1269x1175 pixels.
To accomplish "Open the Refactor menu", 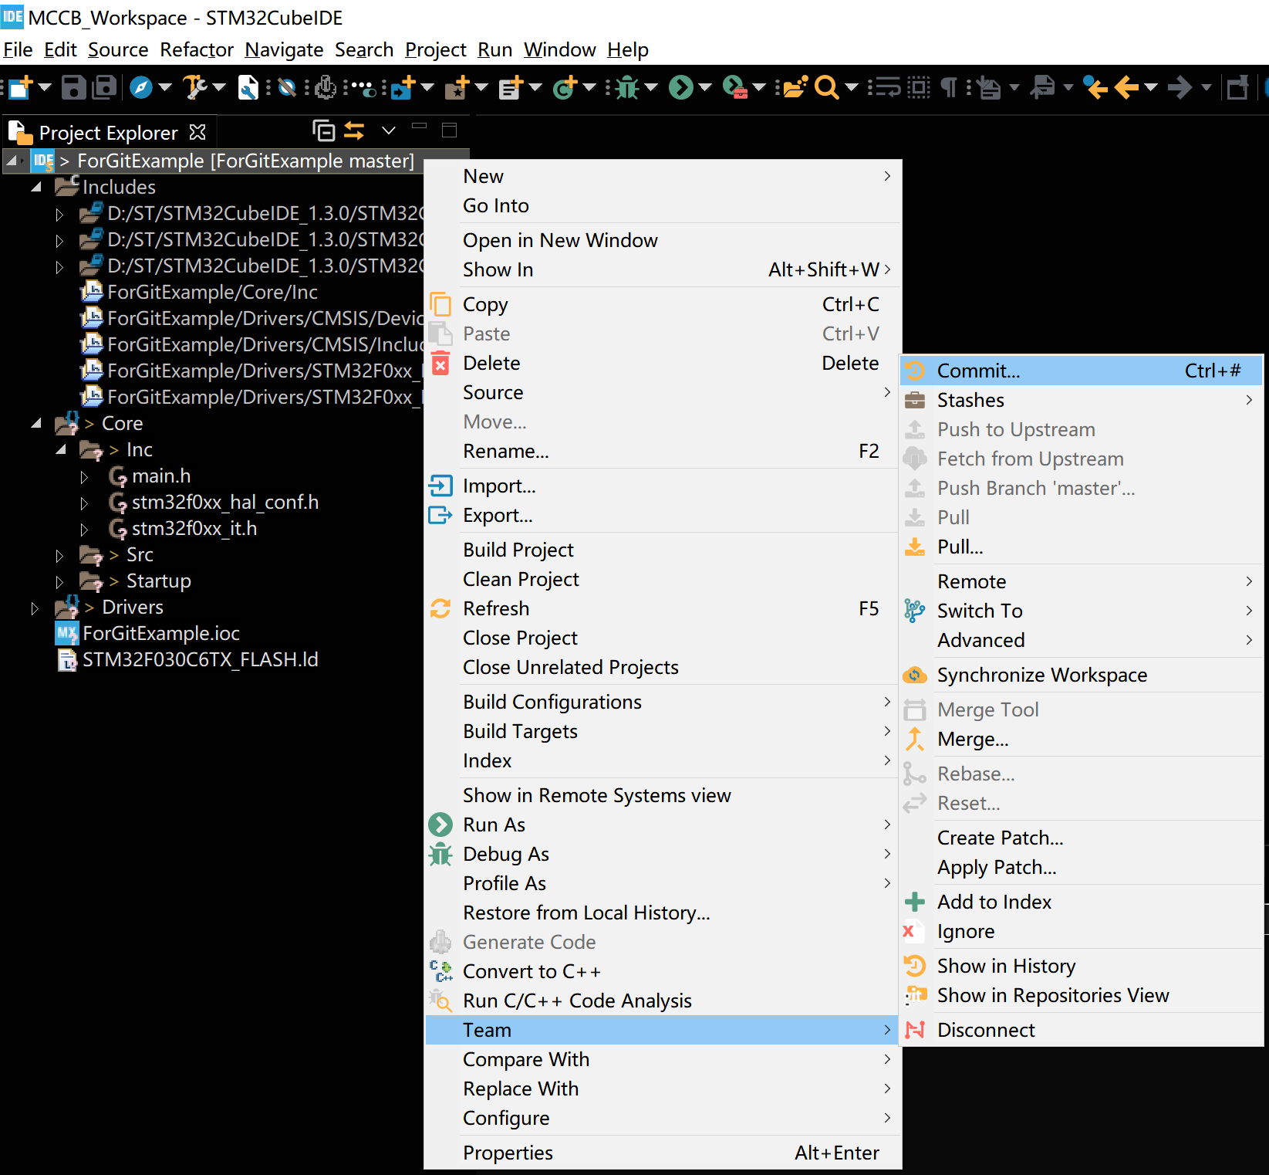I will (196, 49).
